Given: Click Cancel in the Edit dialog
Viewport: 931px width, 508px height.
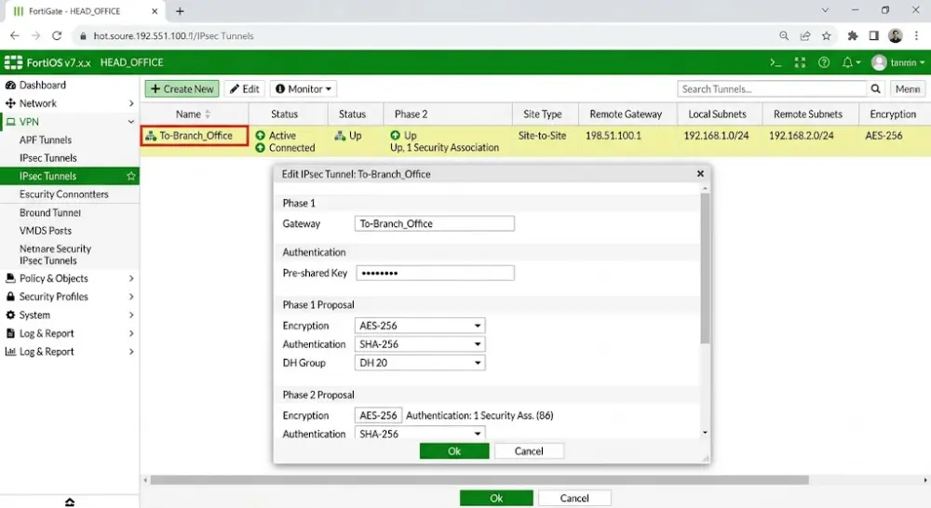Looking at the screenshot, I should [x=529, y=451].
